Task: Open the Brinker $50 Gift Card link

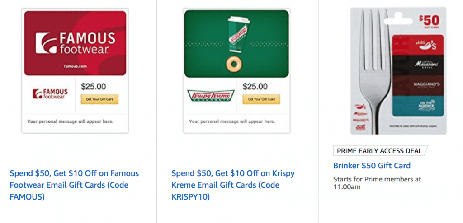Action: pyautogui.click(x=372, y=165)
